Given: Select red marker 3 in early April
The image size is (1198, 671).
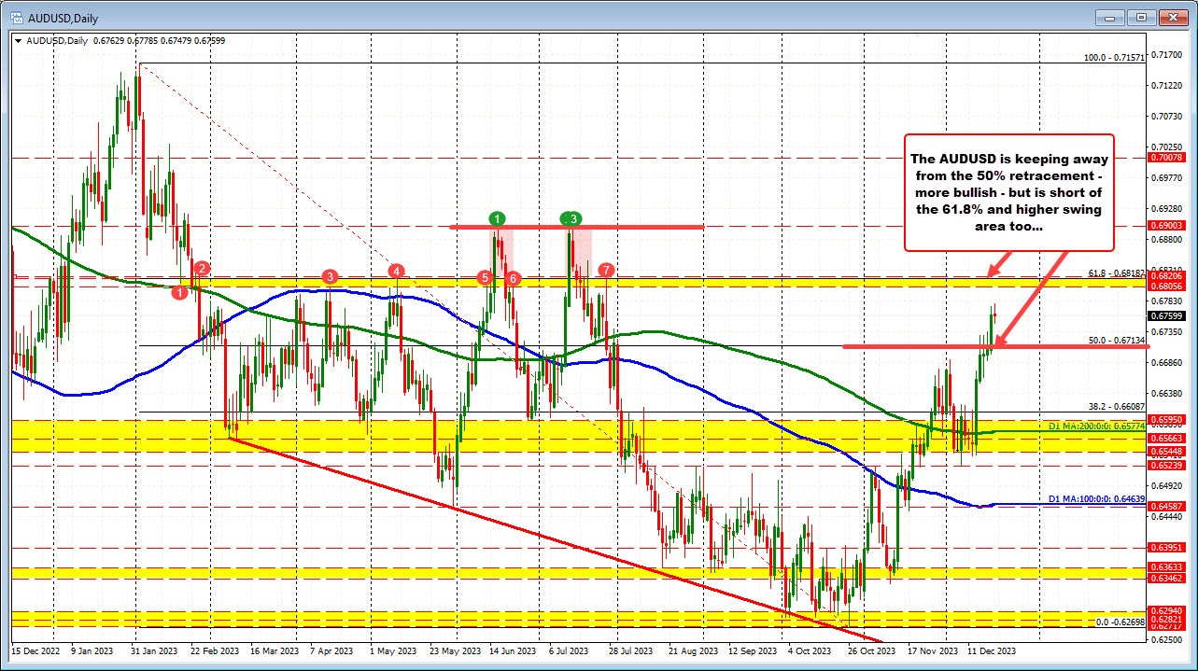Looking at the screenshot, I should click(328, 276).
